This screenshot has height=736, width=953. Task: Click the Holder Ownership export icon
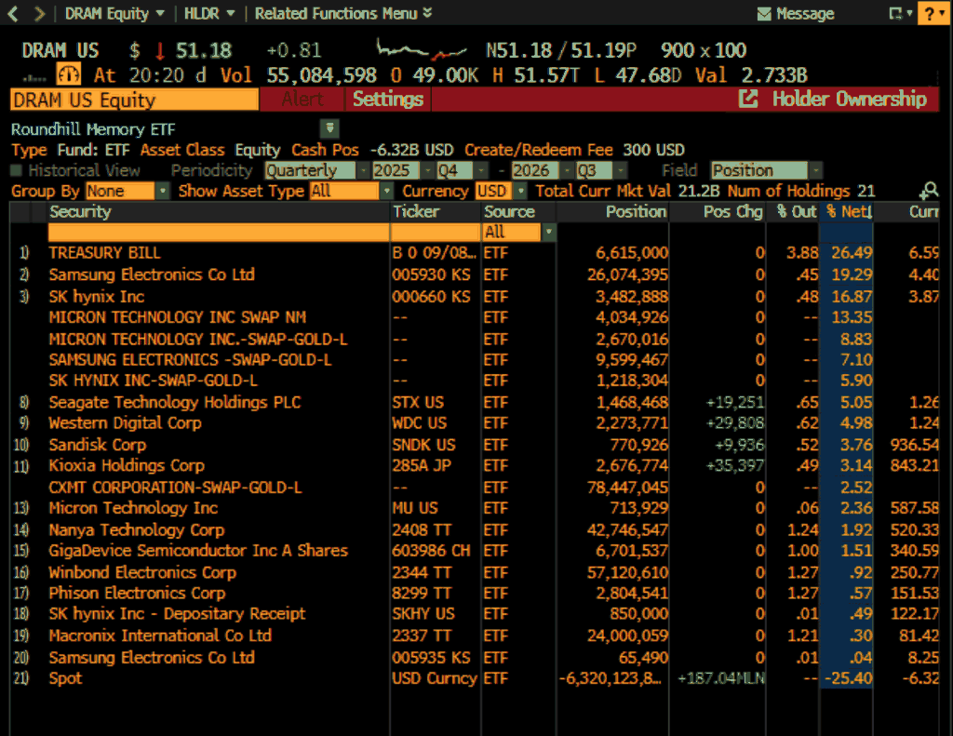point(748,99)
